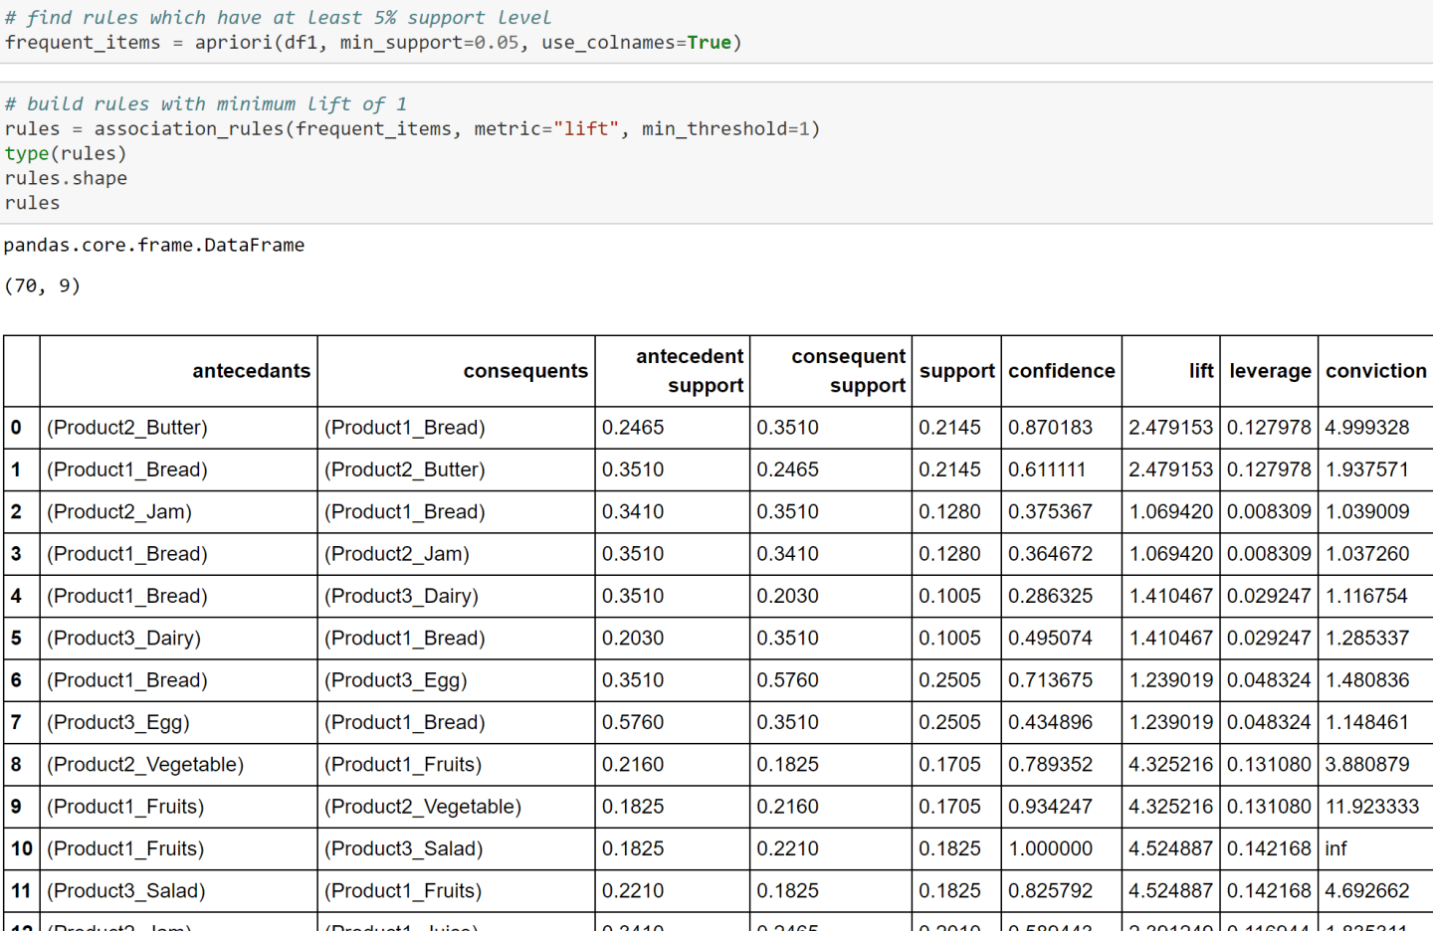Click the confidence column header
The width and height of the screenshot is (1433, 931).
point(1061,371)
